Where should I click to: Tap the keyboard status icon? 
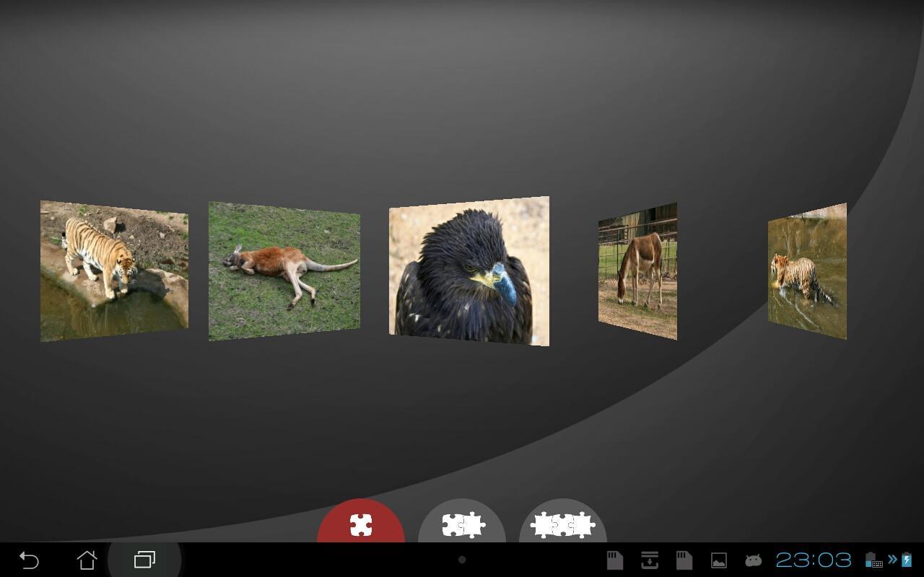[877, 563]
